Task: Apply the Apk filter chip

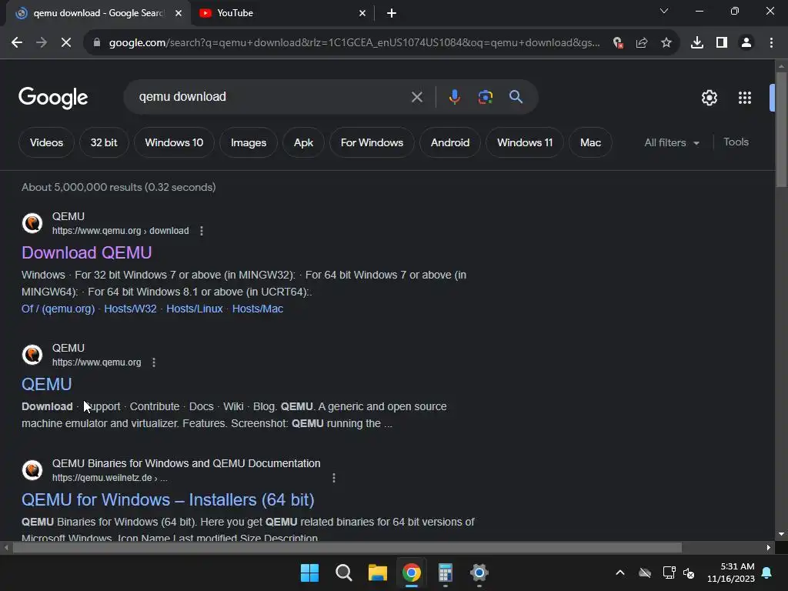Action: 303,142
